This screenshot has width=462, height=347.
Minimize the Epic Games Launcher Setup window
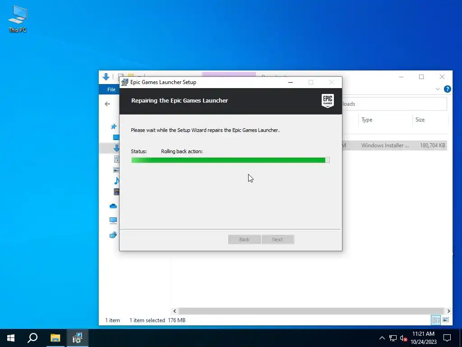(291, 82)
